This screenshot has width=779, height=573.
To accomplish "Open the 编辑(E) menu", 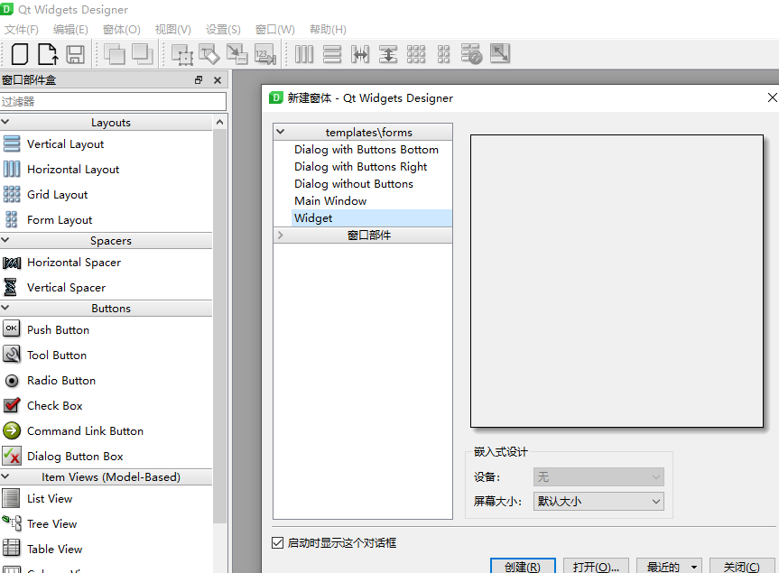I will [x=70, y=29].
